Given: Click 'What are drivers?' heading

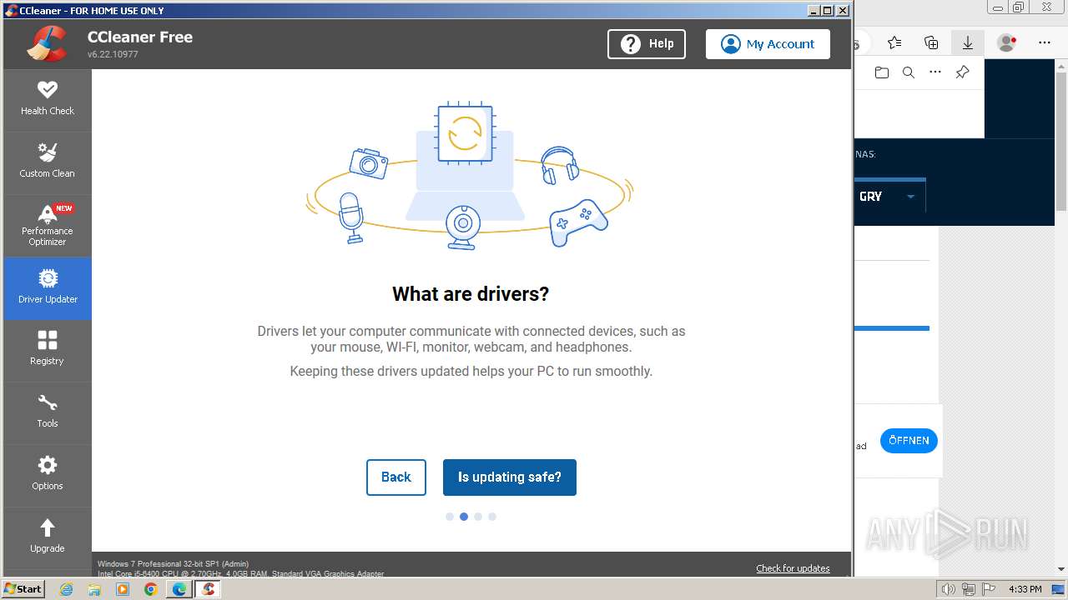Looking at the screenshot, I should pyautogui.click(x=471, y=294).
